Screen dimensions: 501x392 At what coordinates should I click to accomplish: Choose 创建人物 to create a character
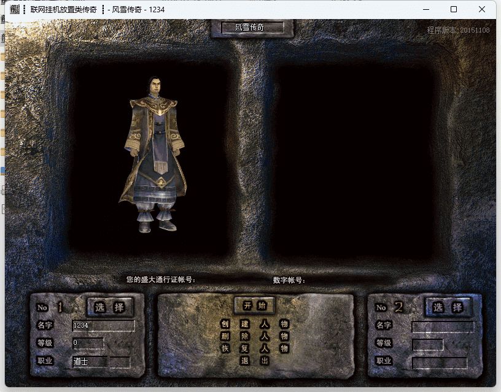(255, 324)
